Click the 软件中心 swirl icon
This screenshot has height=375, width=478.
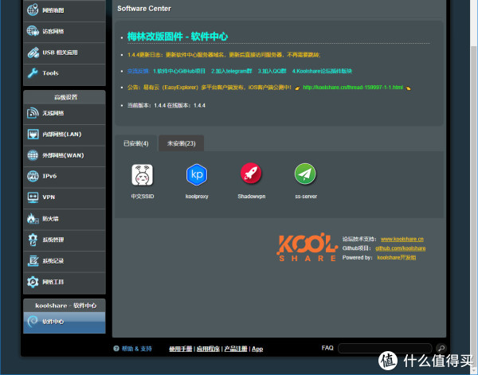pos(33,322)
